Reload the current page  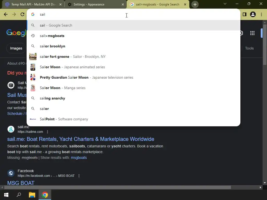(x=22, y=15)
